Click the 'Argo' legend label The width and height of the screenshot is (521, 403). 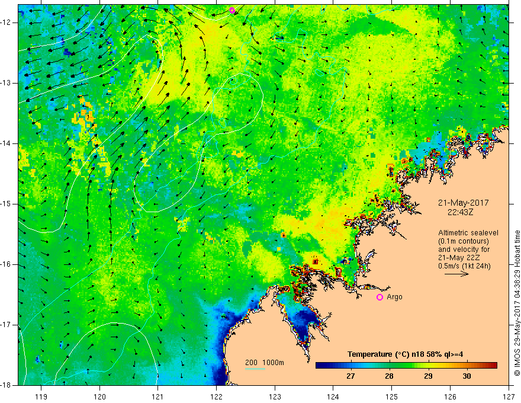(x=394, y=297)
